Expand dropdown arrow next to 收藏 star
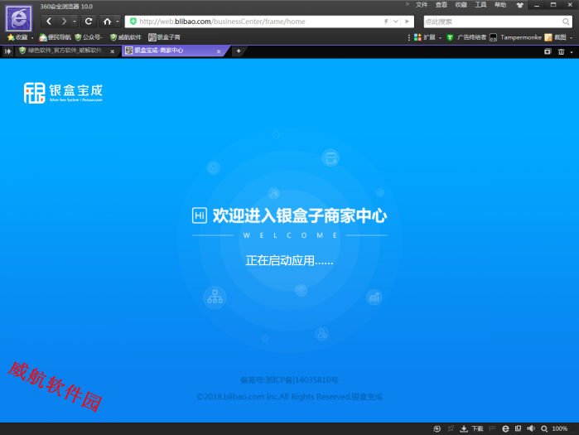This screenshot has height=435, width=579. pyautogui.click(x=32, y=37)
